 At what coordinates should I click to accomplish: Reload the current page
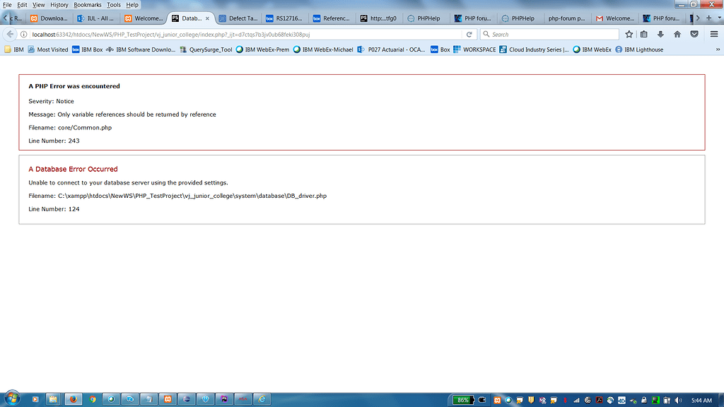tap(469, 33)
